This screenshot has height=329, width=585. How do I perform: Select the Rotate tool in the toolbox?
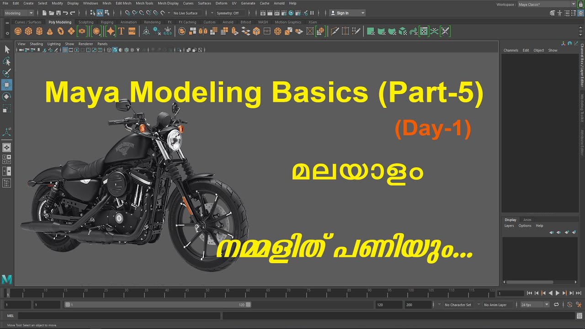click(7, 96)
